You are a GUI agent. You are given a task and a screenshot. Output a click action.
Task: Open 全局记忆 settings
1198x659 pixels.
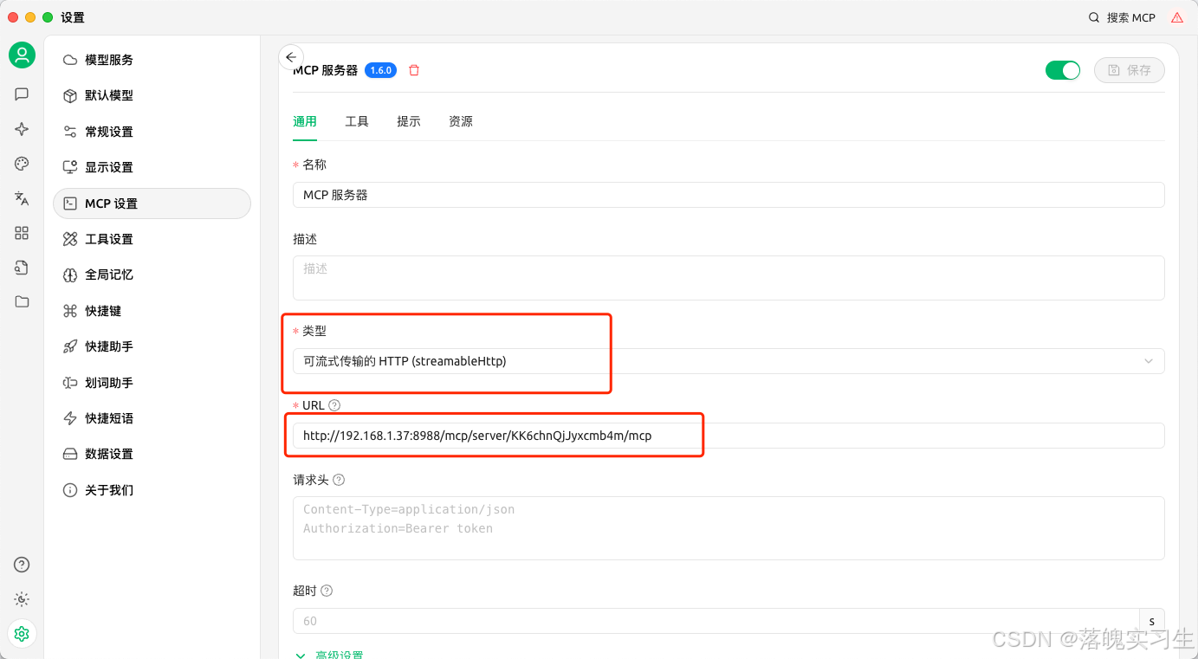(152, 275)
